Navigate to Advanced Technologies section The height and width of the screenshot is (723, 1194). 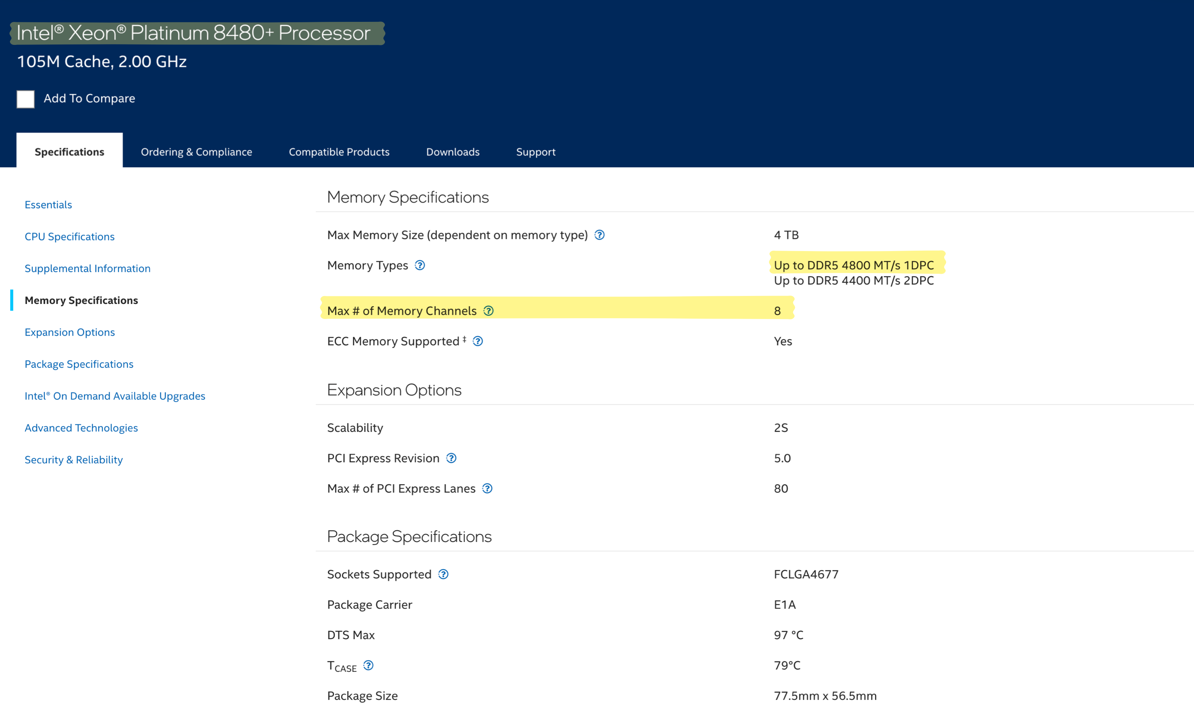pyautogui.click(x=81, y=428)
